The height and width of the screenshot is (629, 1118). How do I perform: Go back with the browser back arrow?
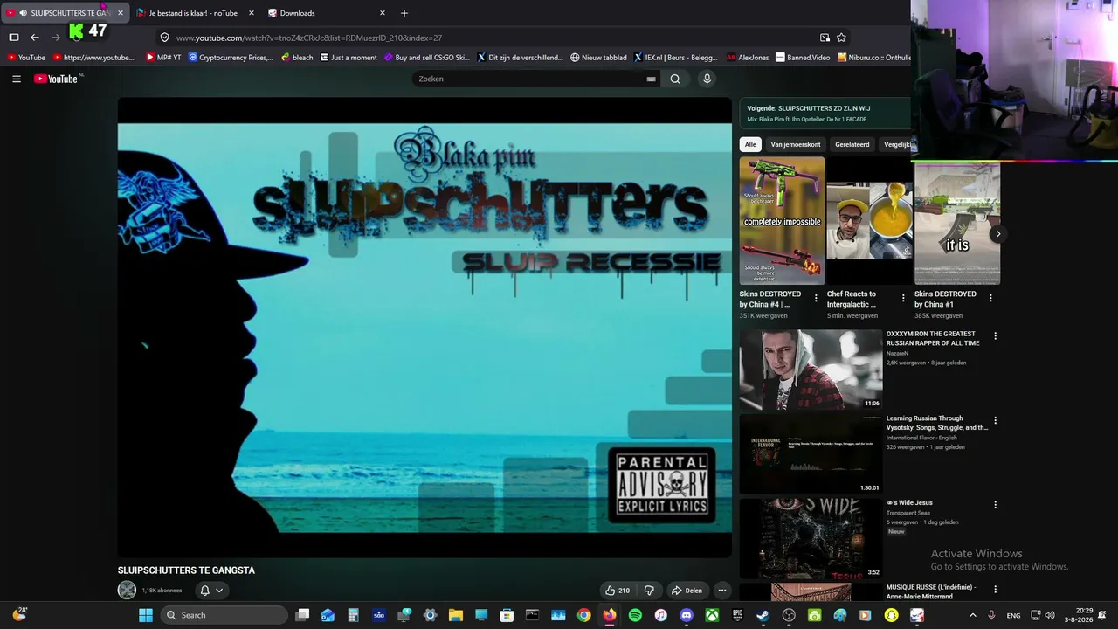pyautogui.click(x=35, y=38)
